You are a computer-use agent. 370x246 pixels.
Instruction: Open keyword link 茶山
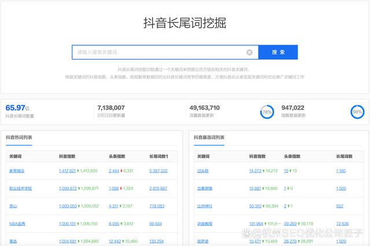(13, 206)
